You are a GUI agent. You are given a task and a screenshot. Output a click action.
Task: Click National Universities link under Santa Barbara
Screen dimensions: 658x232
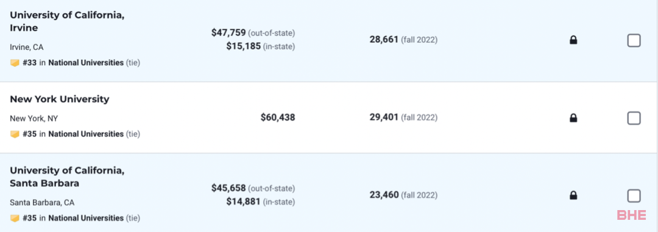pyautogui.click(x=86, y=218)
